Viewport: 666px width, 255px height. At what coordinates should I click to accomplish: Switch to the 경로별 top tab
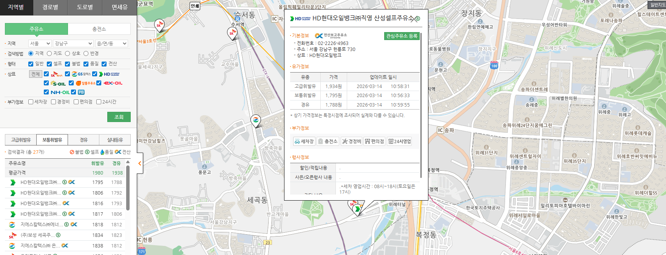click(50, 7)
